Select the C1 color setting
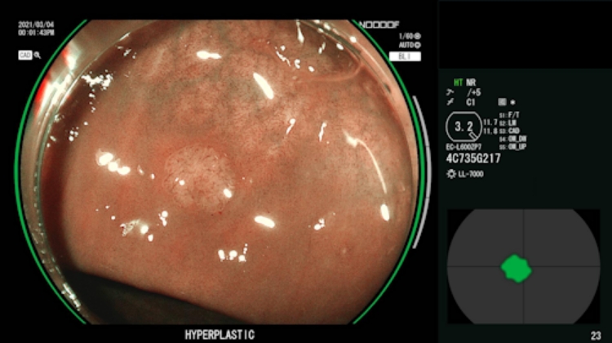The width and height of the screenshot is (612, 343). tap(471, 102)
